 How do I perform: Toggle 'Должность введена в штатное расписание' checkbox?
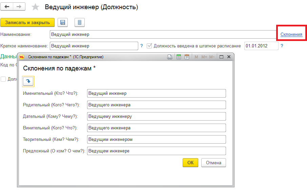[149, 46]
